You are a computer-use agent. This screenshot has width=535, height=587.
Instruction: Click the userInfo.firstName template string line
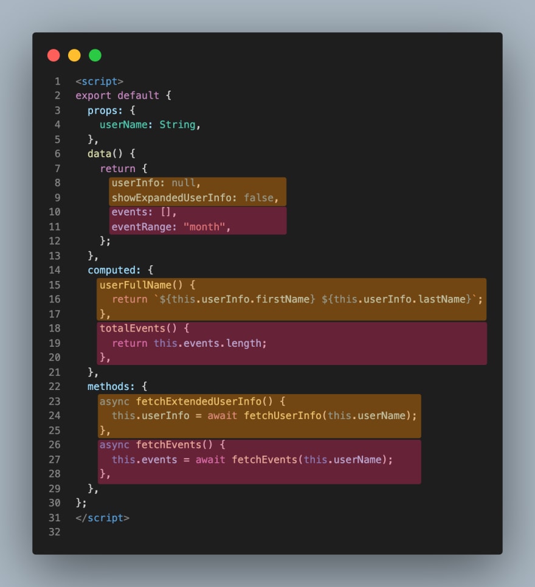coord(297,299)
